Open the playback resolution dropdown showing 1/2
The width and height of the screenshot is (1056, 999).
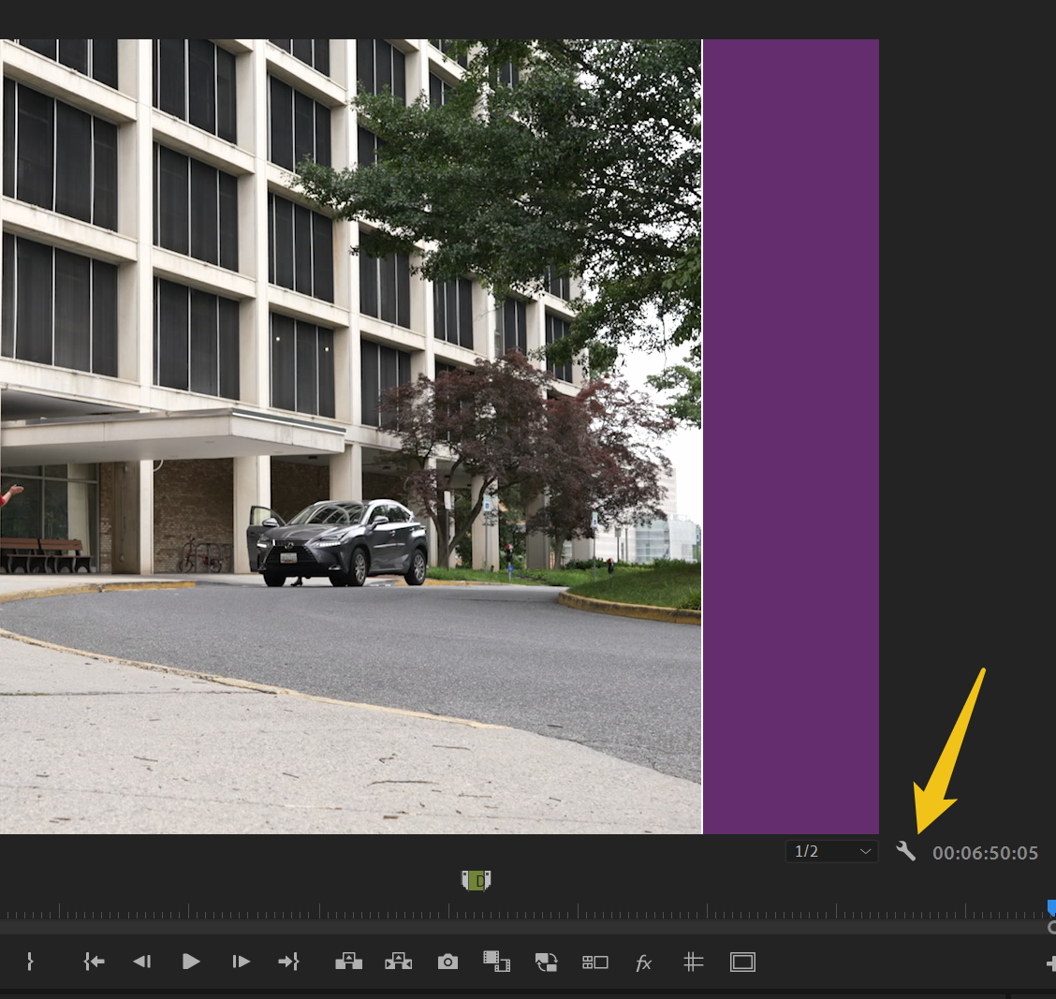coord(829,851)
